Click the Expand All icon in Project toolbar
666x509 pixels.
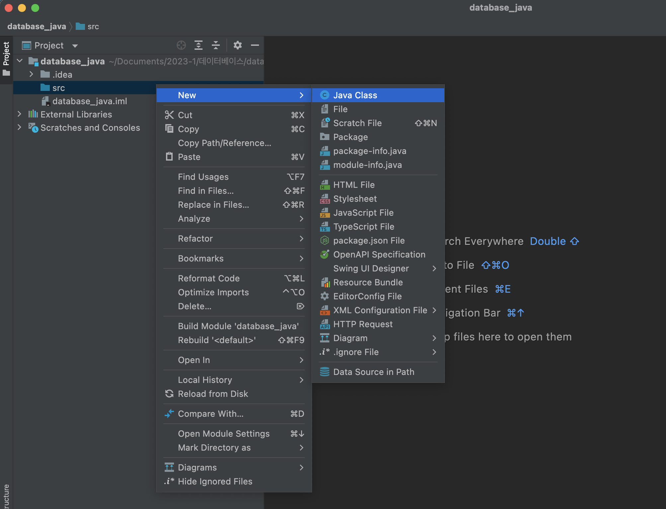point(199,45)
